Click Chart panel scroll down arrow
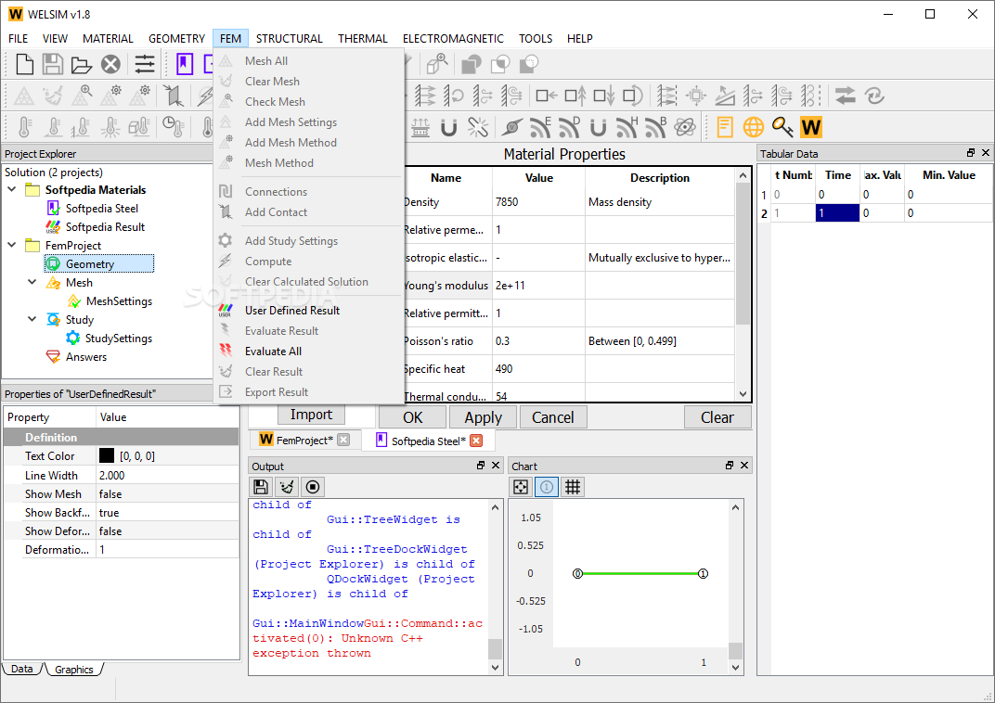This screenshot has height=703, width=995. tap(735, 667)
